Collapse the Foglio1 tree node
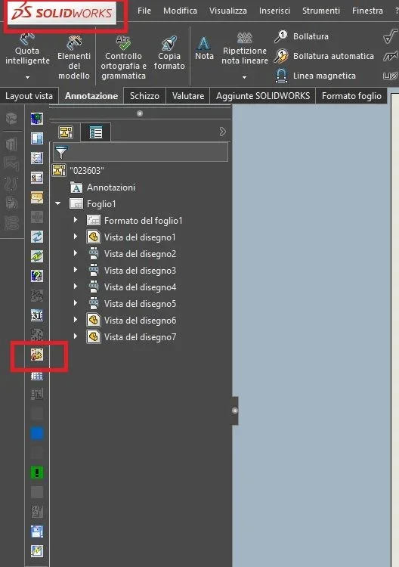The width and height of the screenshot is (399, 567). pyautogui.click(x=58, y=203)
